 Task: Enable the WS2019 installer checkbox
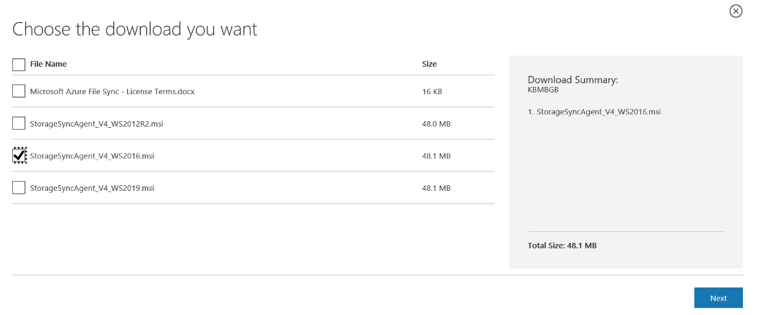19,188
